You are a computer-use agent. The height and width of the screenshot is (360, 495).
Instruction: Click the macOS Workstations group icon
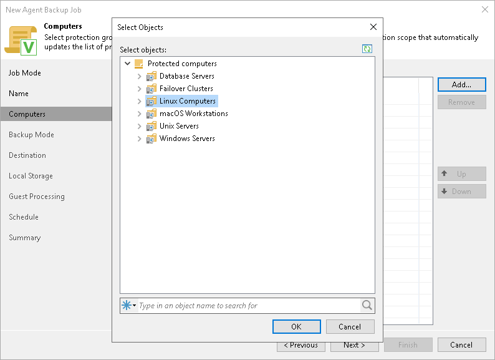pyautogui.click(x=151, y=114)
